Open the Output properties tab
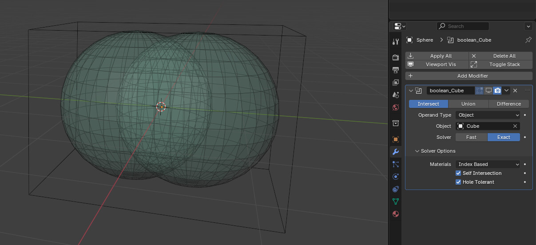The width and height of the screenshot is (536, 245). tap(395, 70)
